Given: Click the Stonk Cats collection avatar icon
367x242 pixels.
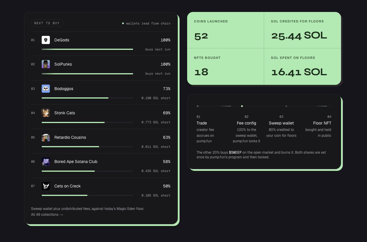Looking at the screenshot, I should click(x=46, y=113).
